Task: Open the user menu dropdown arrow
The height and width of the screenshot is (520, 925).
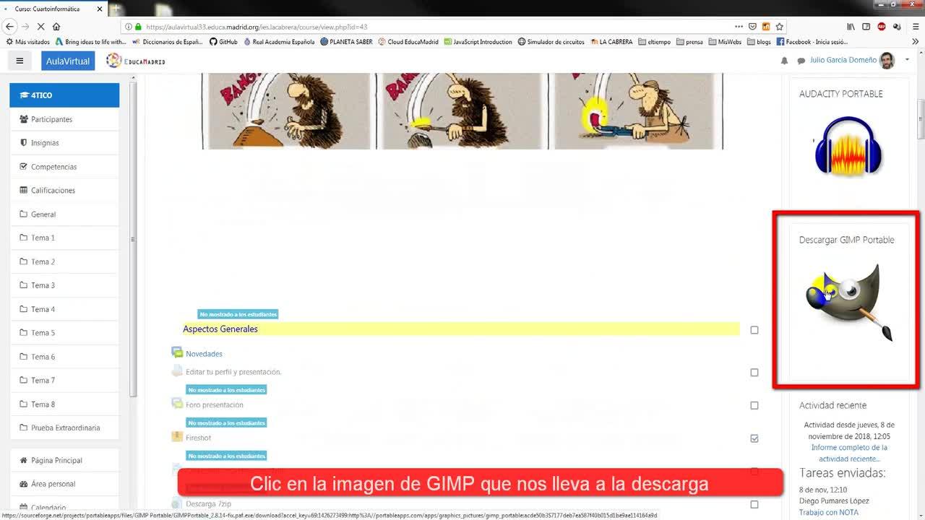Action: [907, 60]
